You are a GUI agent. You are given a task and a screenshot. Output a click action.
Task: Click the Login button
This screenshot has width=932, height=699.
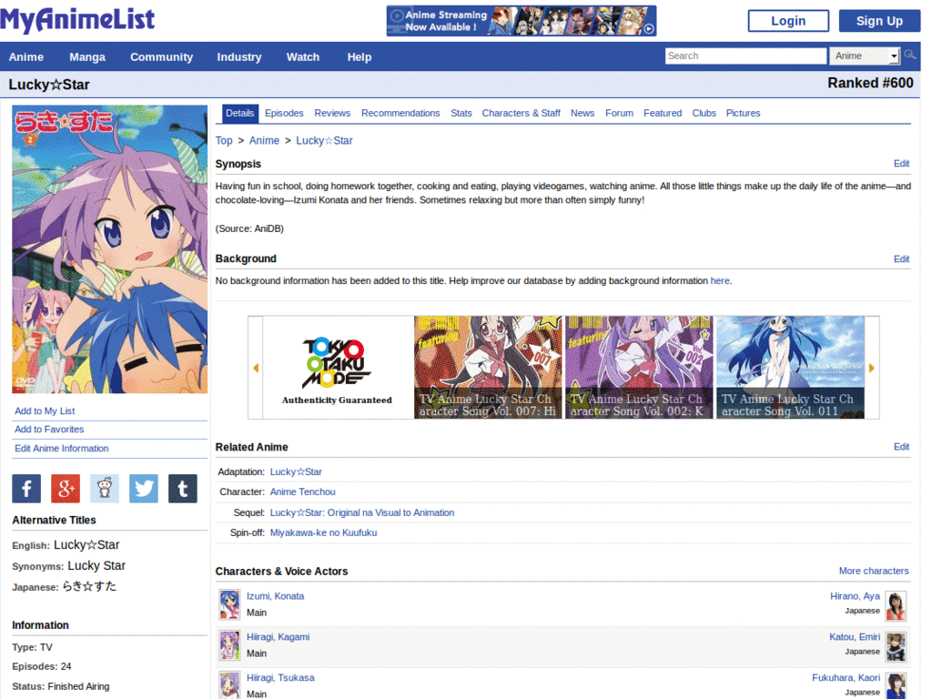coord(787,19)
